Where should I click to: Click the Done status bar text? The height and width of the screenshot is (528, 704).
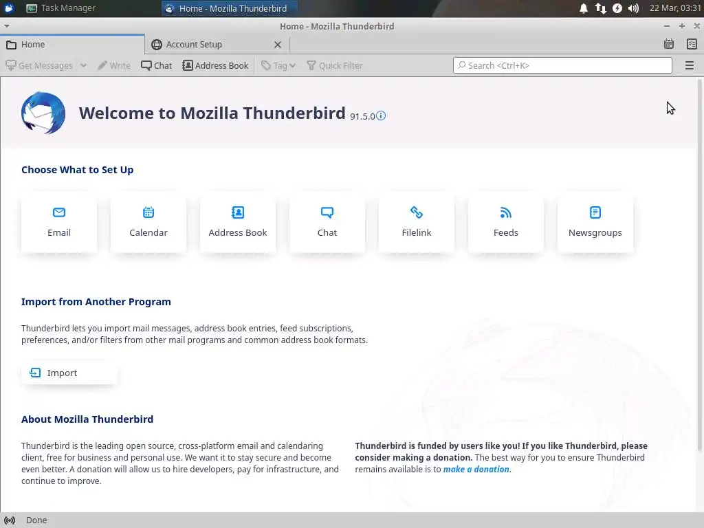tap(36, 520)
